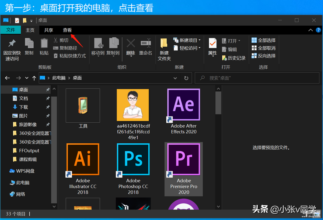Select the 工具 folder icon
This screenshot has height=220, width=323.
[83, 105]
